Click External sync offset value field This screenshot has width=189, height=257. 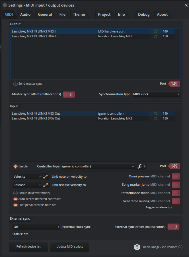point(174,227)
